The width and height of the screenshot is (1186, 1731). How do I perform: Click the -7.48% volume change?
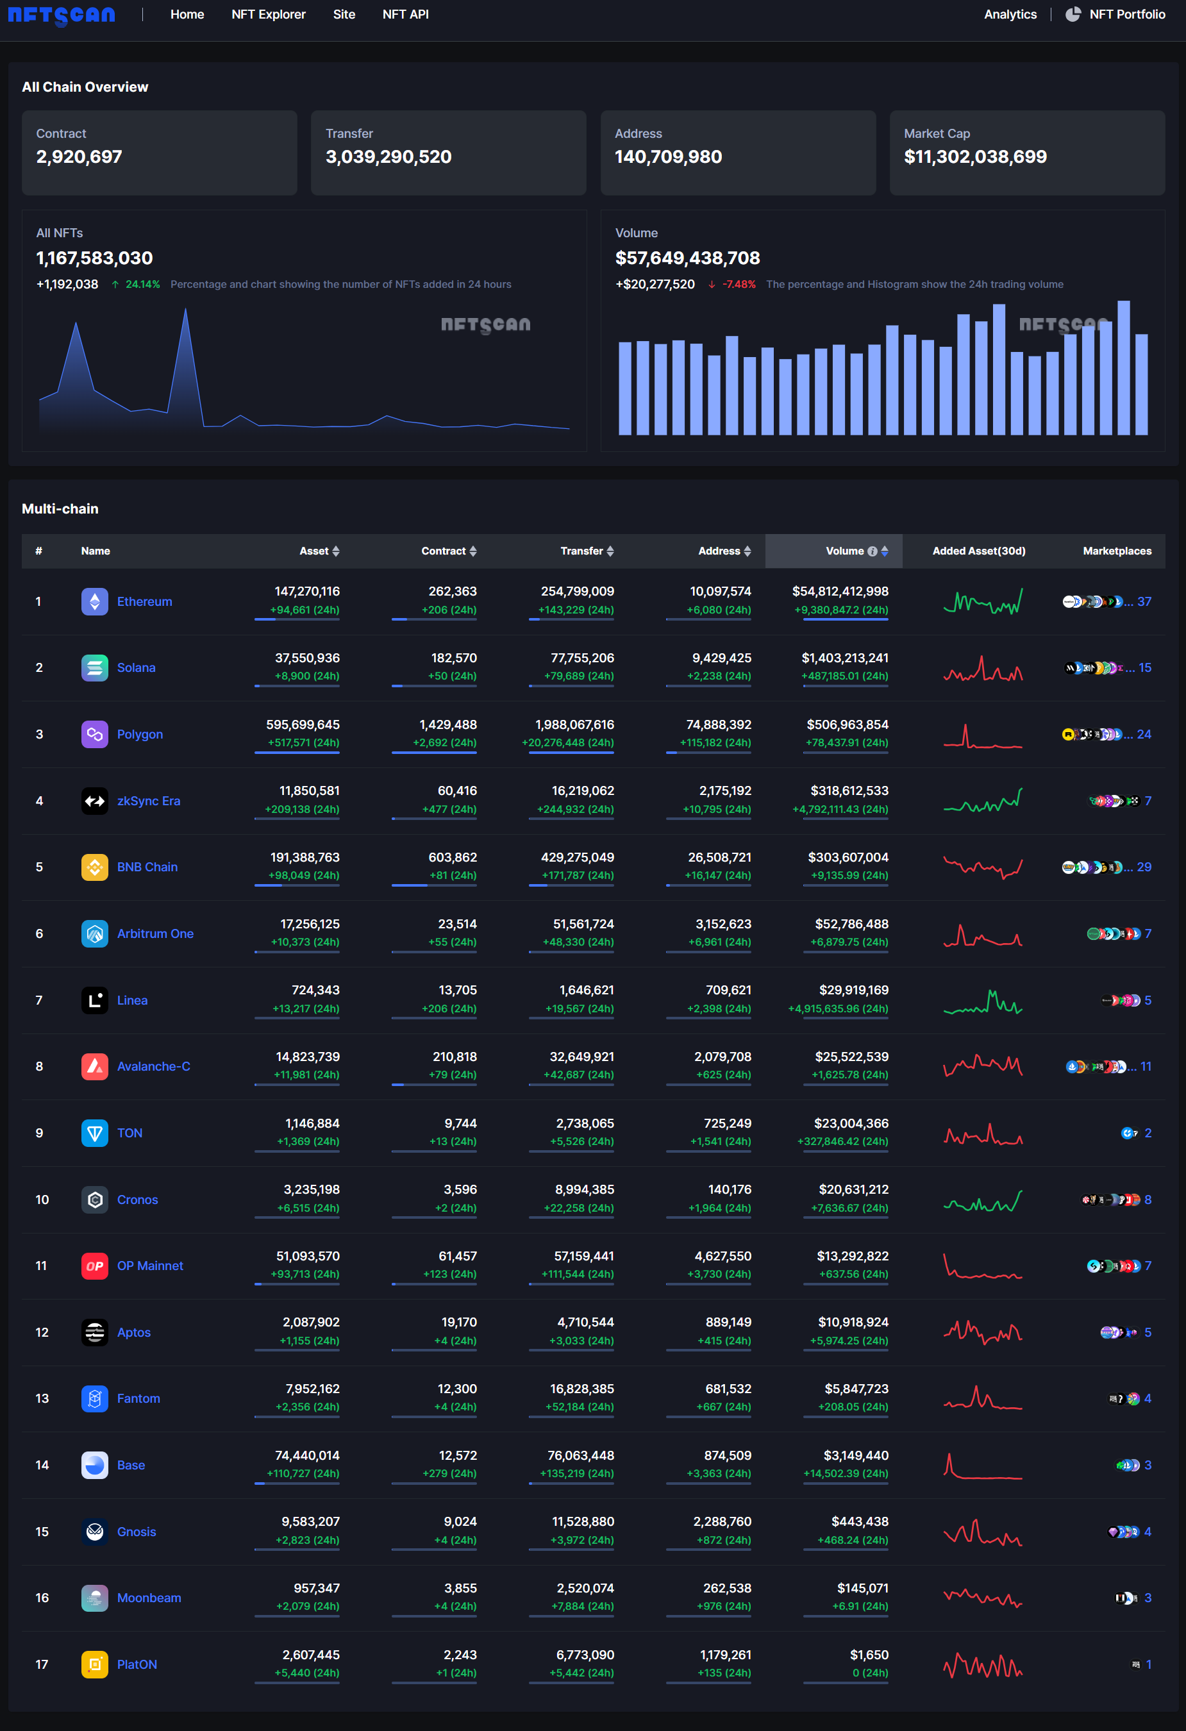click(739, 285)
